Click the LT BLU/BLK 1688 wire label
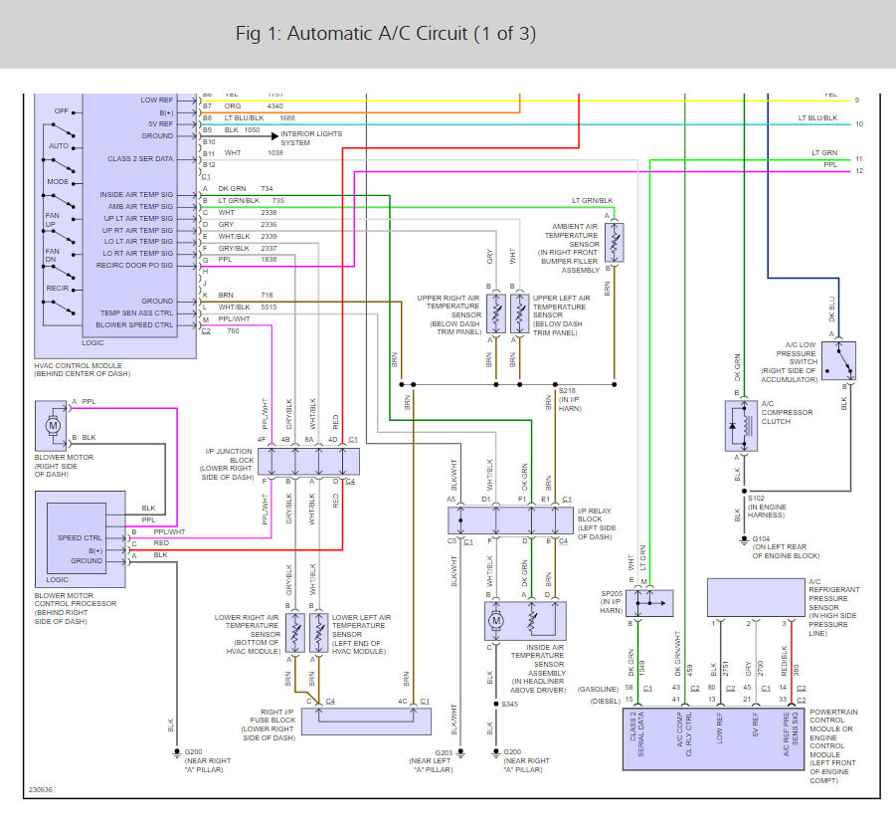Viewport: 896px width, 828px height. tap(260, 117)
